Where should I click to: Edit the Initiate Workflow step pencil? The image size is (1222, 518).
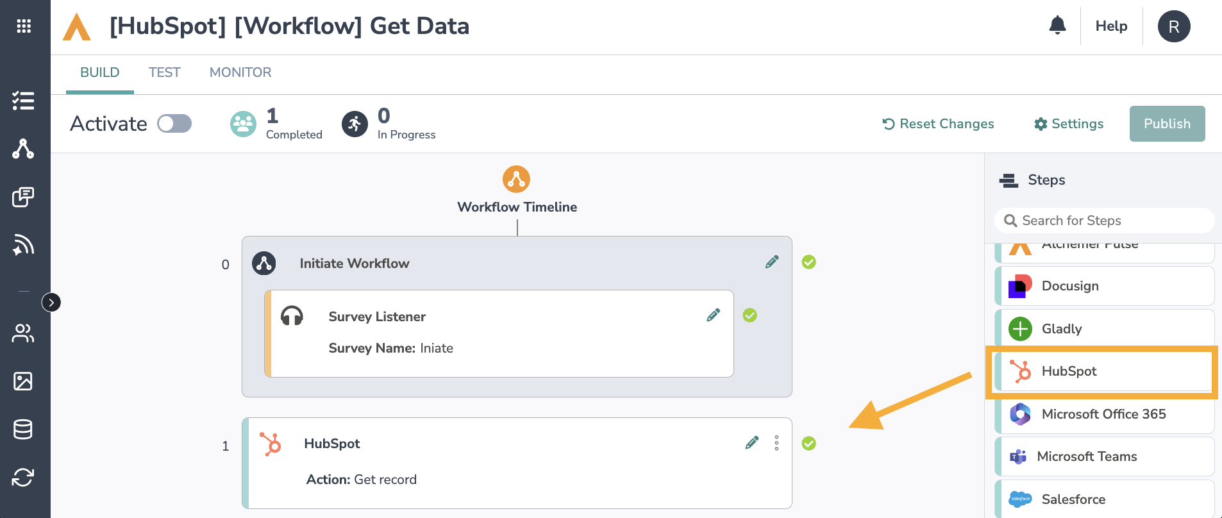tap(772, 262)
